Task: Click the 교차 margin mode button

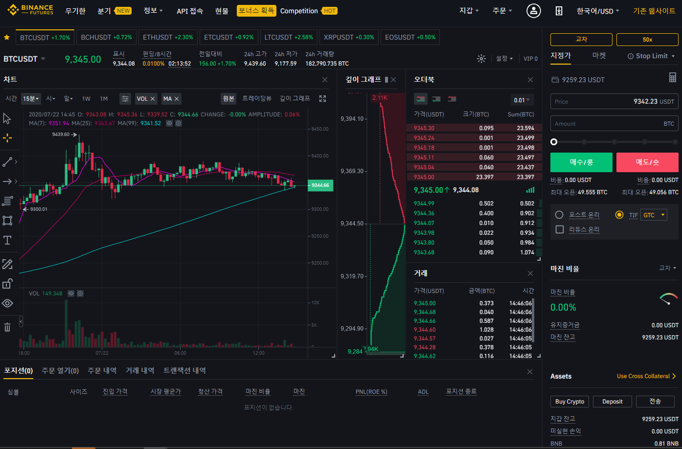Action: click(581, 40)
